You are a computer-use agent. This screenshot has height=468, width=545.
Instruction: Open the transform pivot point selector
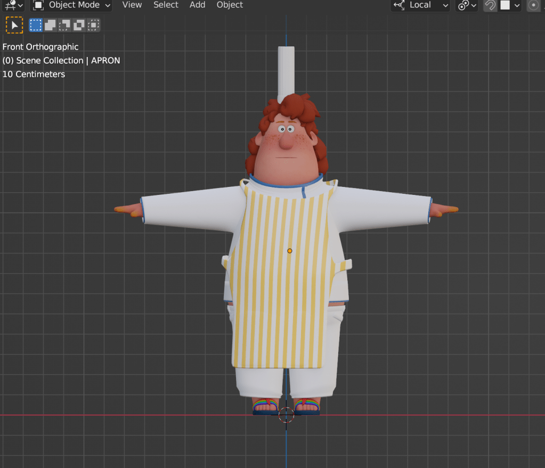[468, 5]
